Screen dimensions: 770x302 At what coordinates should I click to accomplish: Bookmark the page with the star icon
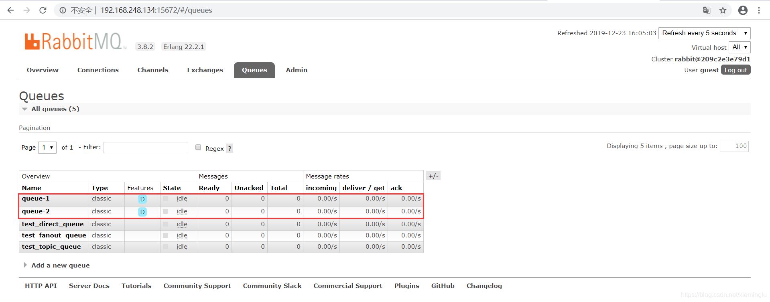pyautogui.click(x=723, y=10)
